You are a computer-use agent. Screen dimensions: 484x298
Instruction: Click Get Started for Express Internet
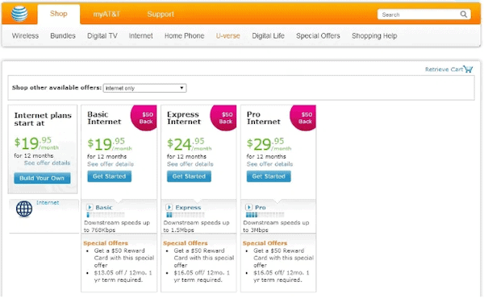click(x=189, y=176)
